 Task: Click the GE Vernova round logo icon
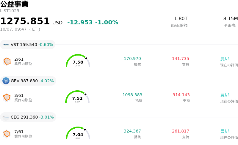click(6, 81)
